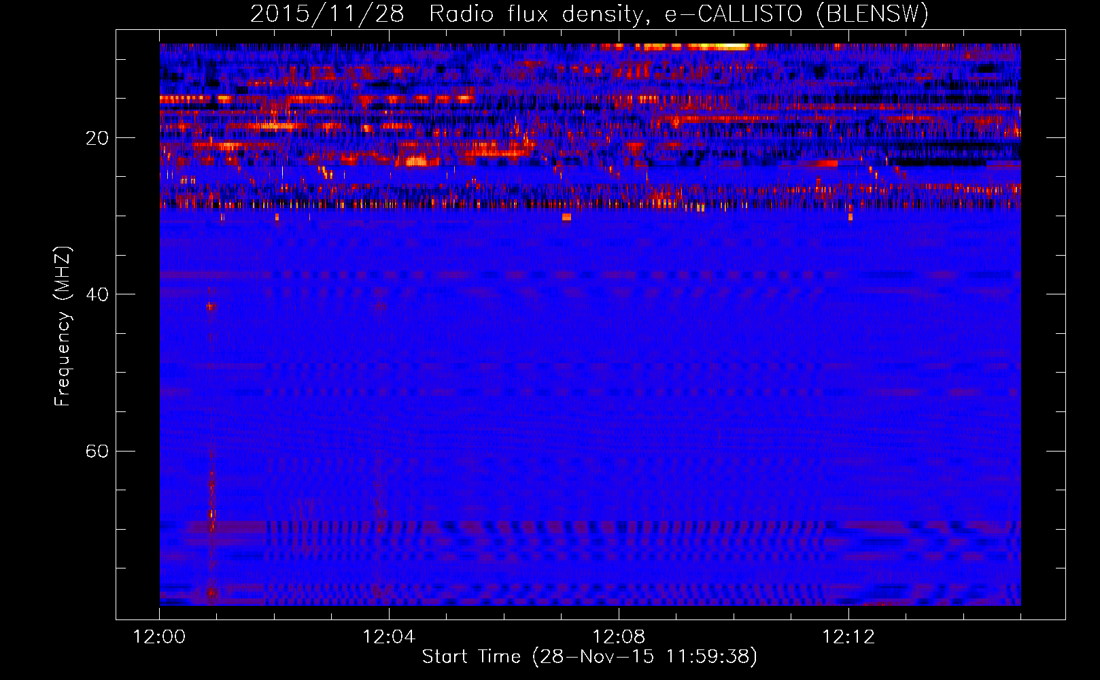This screenshot has height=680, width=1100.
Task: Click the "Start Time (28-Nov-15 11:59:38)" axis label
Action: (589, 657)
